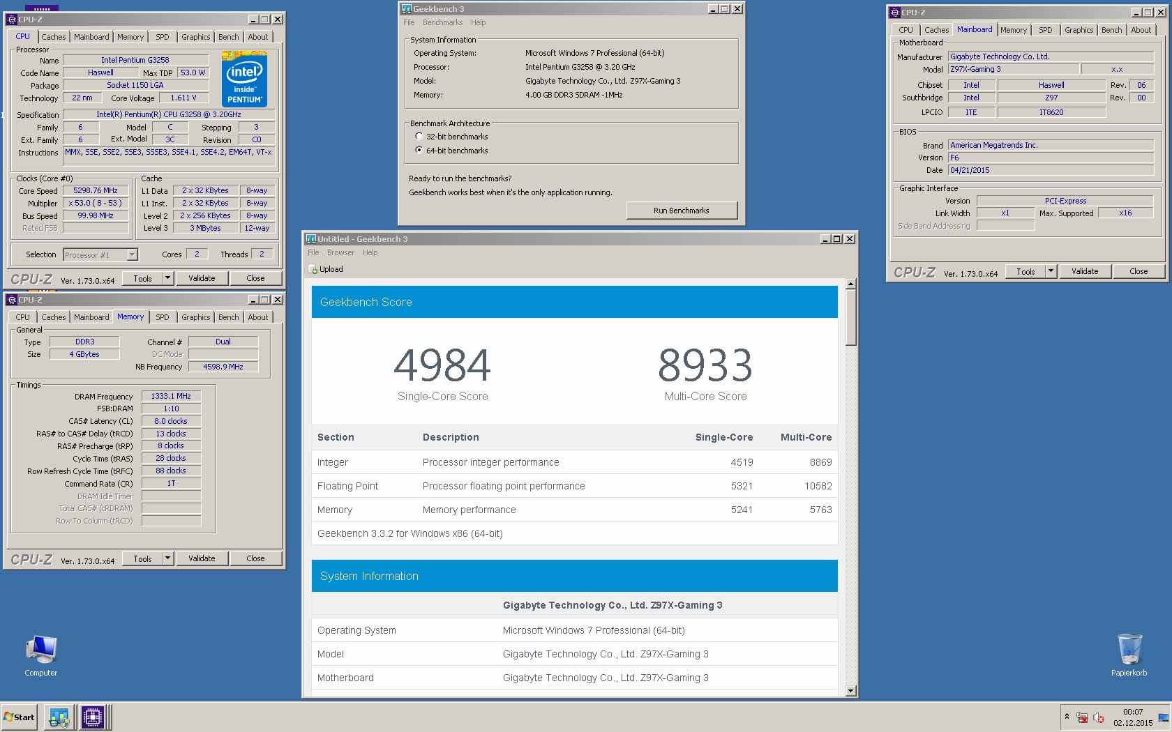The image size is (1172, 732).
Task: Click Run Benchmarks button
Action: (x=682, y=211)
